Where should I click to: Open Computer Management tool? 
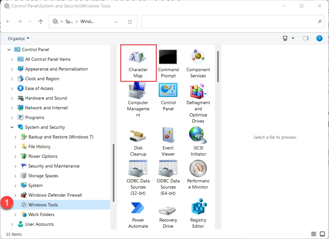pyautogui.click(x=138, y=100)
